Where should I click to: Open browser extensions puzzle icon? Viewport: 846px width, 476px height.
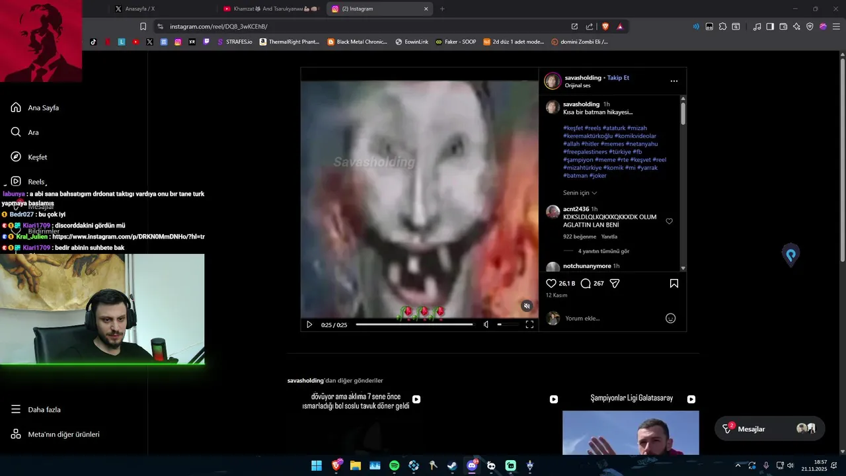[723, 26]
